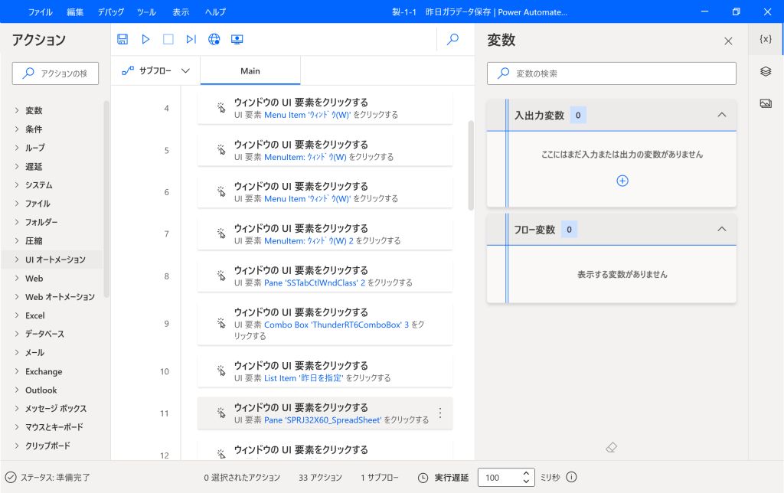Image resolution: width=784 pixels, height=493 pixels.
Task: Add an input/output variable with plus icon
Action: click(x=622, y=181)
